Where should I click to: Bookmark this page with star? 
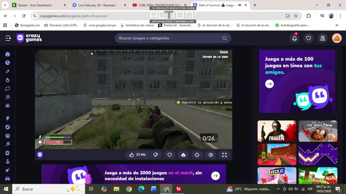click(x=296, y=16)
